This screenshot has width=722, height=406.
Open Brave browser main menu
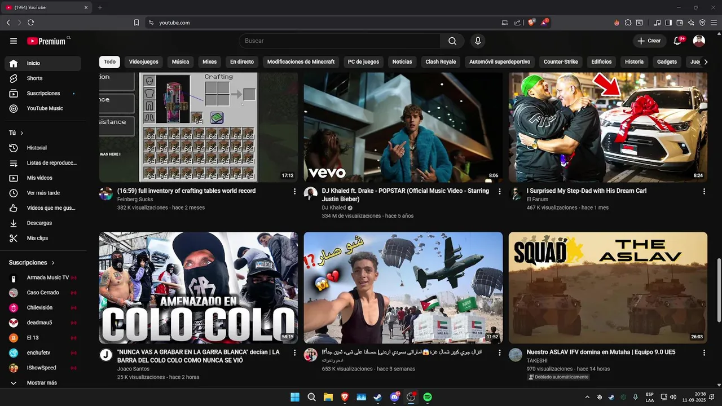pos(714,23)
